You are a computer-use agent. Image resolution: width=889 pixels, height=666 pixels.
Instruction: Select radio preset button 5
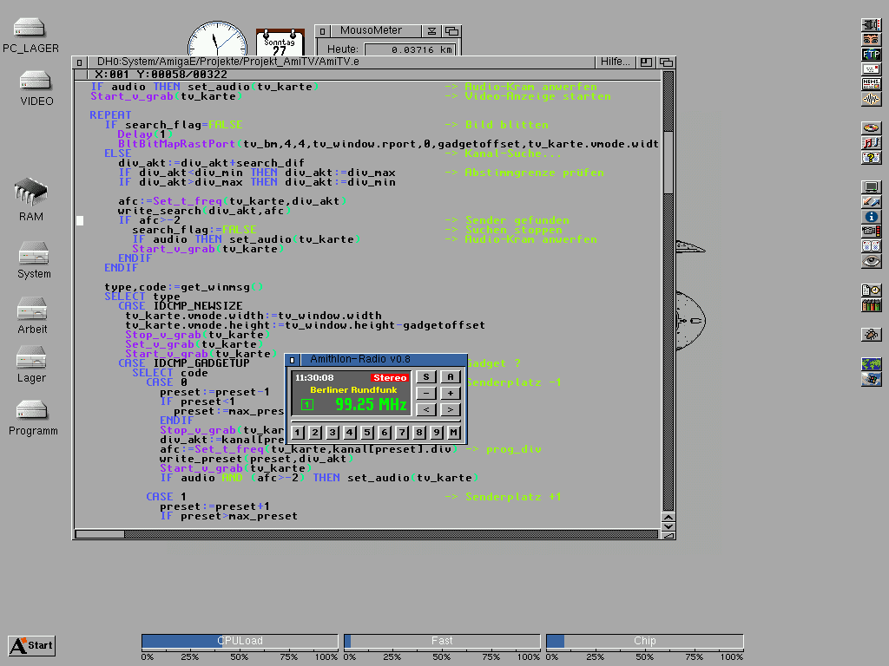click(x=367, y=432)
